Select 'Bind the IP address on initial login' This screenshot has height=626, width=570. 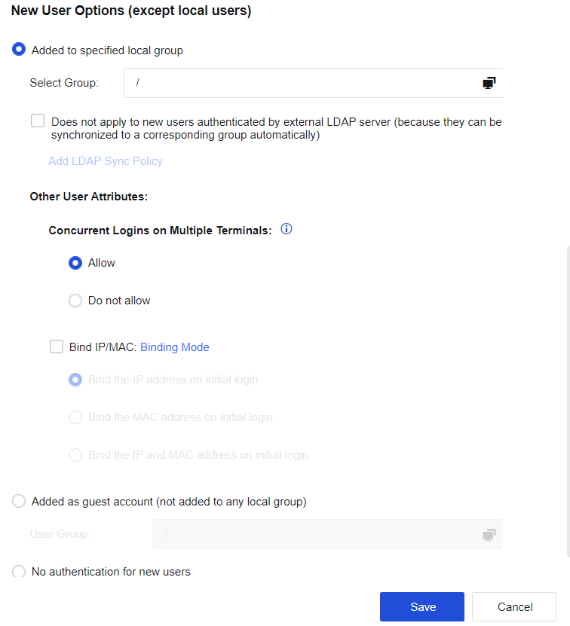(x=75, y=380)
